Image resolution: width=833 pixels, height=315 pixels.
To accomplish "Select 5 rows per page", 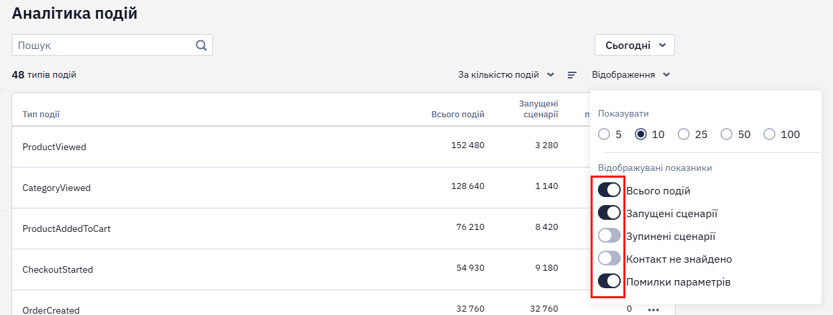I will tap(604, 134).
